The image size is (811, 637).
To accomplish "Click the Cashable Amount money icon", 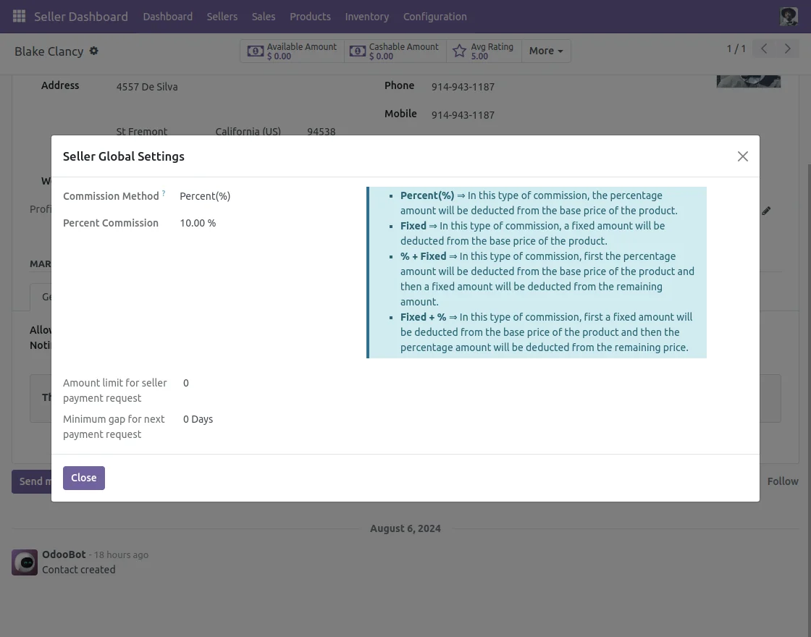I will pos(357,51).
